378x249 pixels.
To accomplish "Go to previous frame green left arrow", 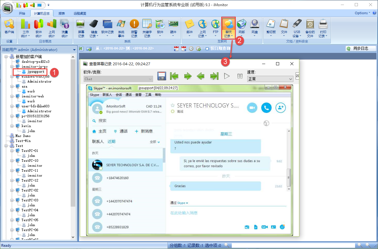I will [201, 76].
